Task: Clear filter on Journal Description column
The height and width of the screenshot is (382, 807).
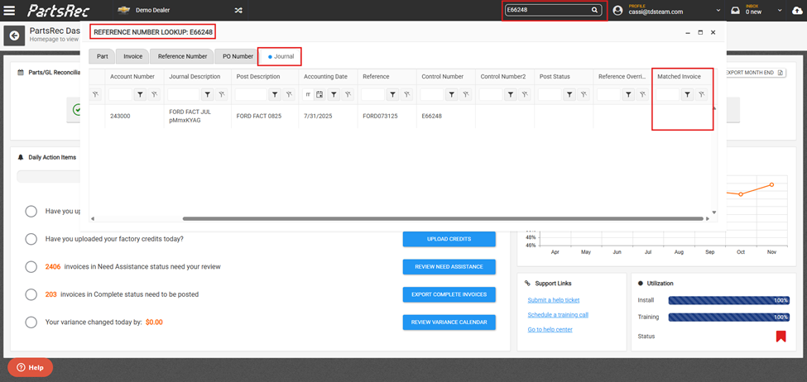Action: coord(221,94)
